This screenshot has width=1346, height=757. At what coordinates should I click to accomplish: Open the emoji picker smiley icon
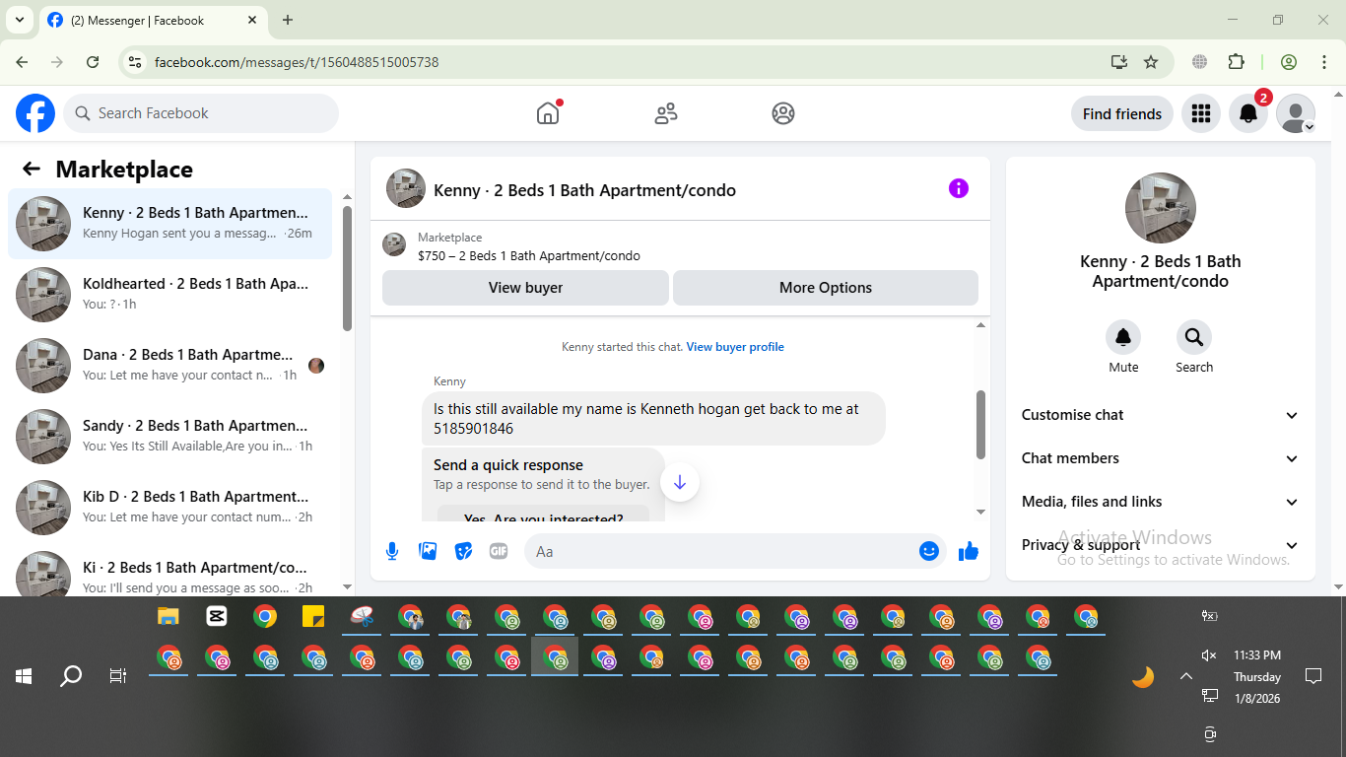tap(929, 551)
